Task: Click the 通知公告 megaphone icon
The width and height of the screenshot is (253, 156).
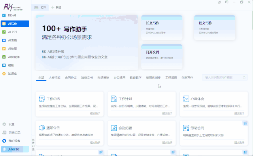Action: pyautogui.click(x=42, y=128)
